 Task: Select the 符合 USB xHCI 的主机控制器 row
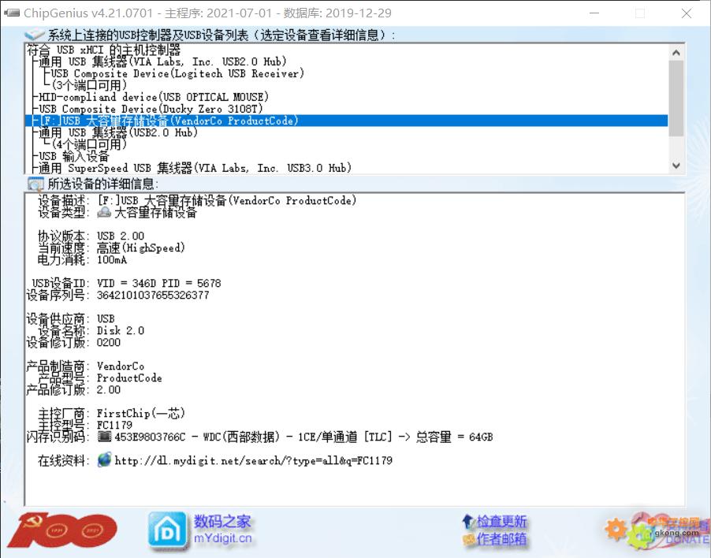click(x=104, y=50)
